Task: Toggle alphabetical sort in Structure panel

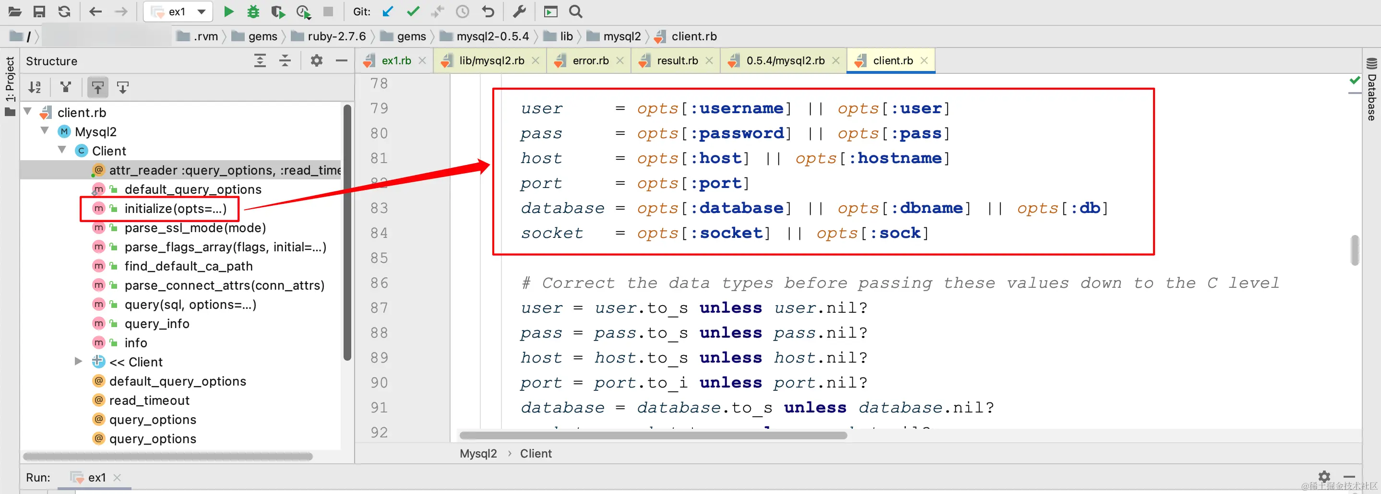Action: pos(35,87)
